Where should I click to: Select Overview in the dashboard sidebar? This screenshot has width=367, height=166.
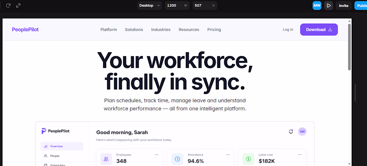(x=62, y=146)
